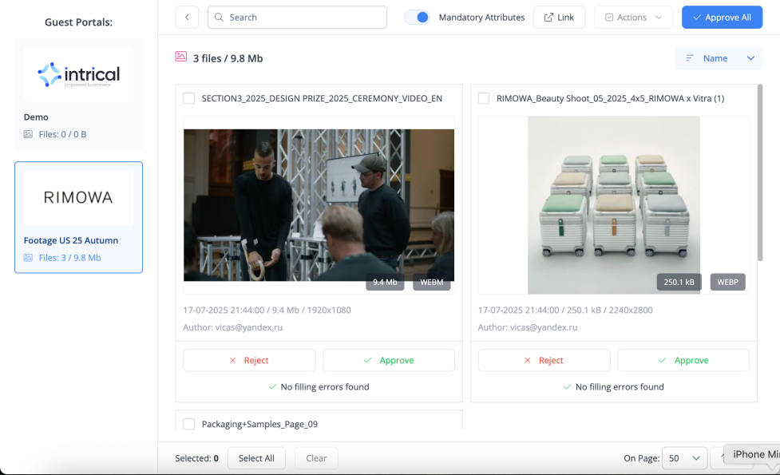The height and width of the screenshot is (475, 780).
Task: Click the sort lines icon beside Name
Action: coord(690,58)
